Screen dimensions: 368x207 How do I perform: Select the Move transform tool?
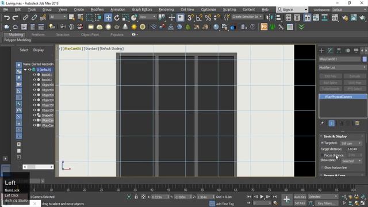(108, 18)
